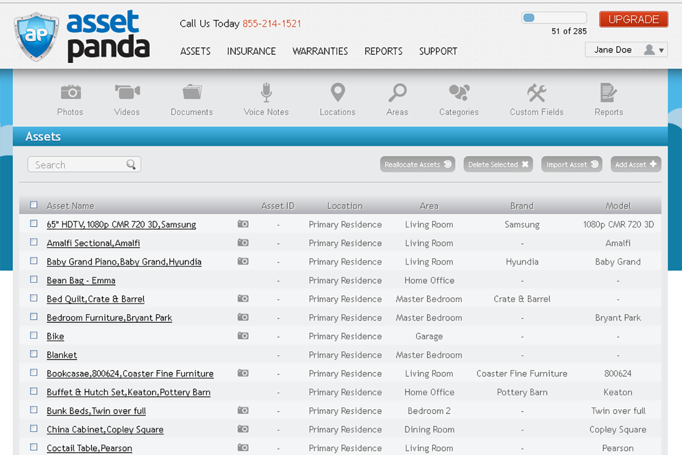Open Custom Fields tools icon
The width and height of the screenshot is (682, 455).
tap(537, 92)
